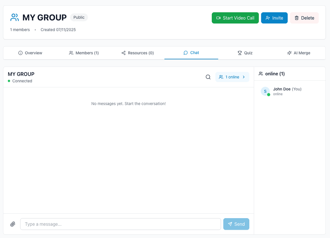Click the share icon on Resources tab
Image resolution: width=330 pixels, height=238 pixels.
pos(123,53)
